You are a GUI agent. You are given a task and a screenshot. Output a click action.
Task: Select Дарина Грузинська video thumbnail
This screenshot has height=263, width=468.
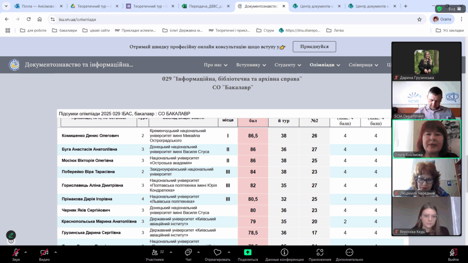[x=426, y=62]
